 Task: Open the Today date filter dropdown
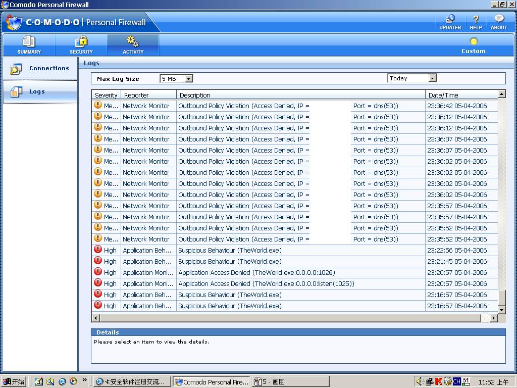[x=432, y=78]
